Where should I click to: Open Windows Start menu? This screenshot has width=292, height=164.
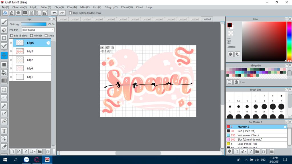click(5, 160)
